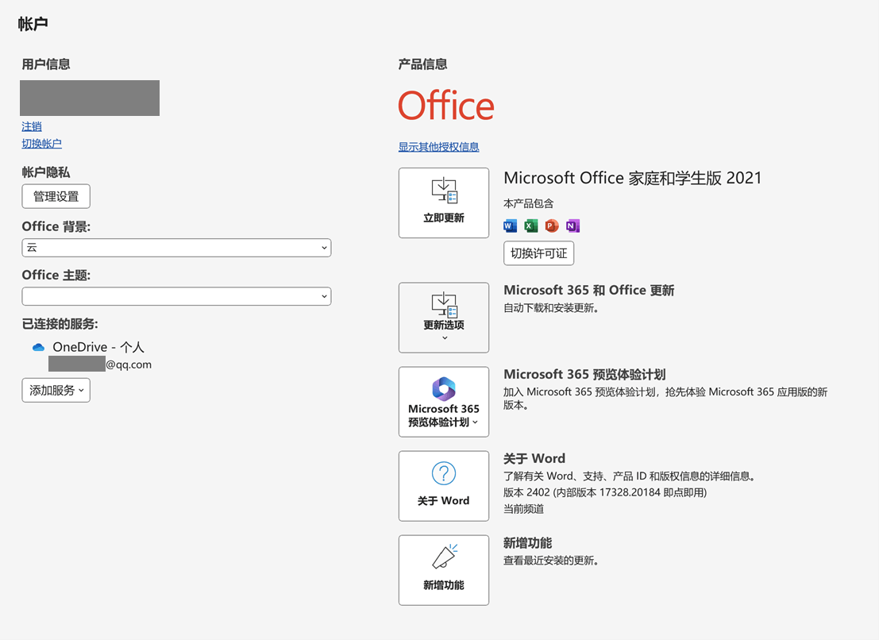Expand the 添加服务 dropdown
879x640 pixels.
point(56,390)
